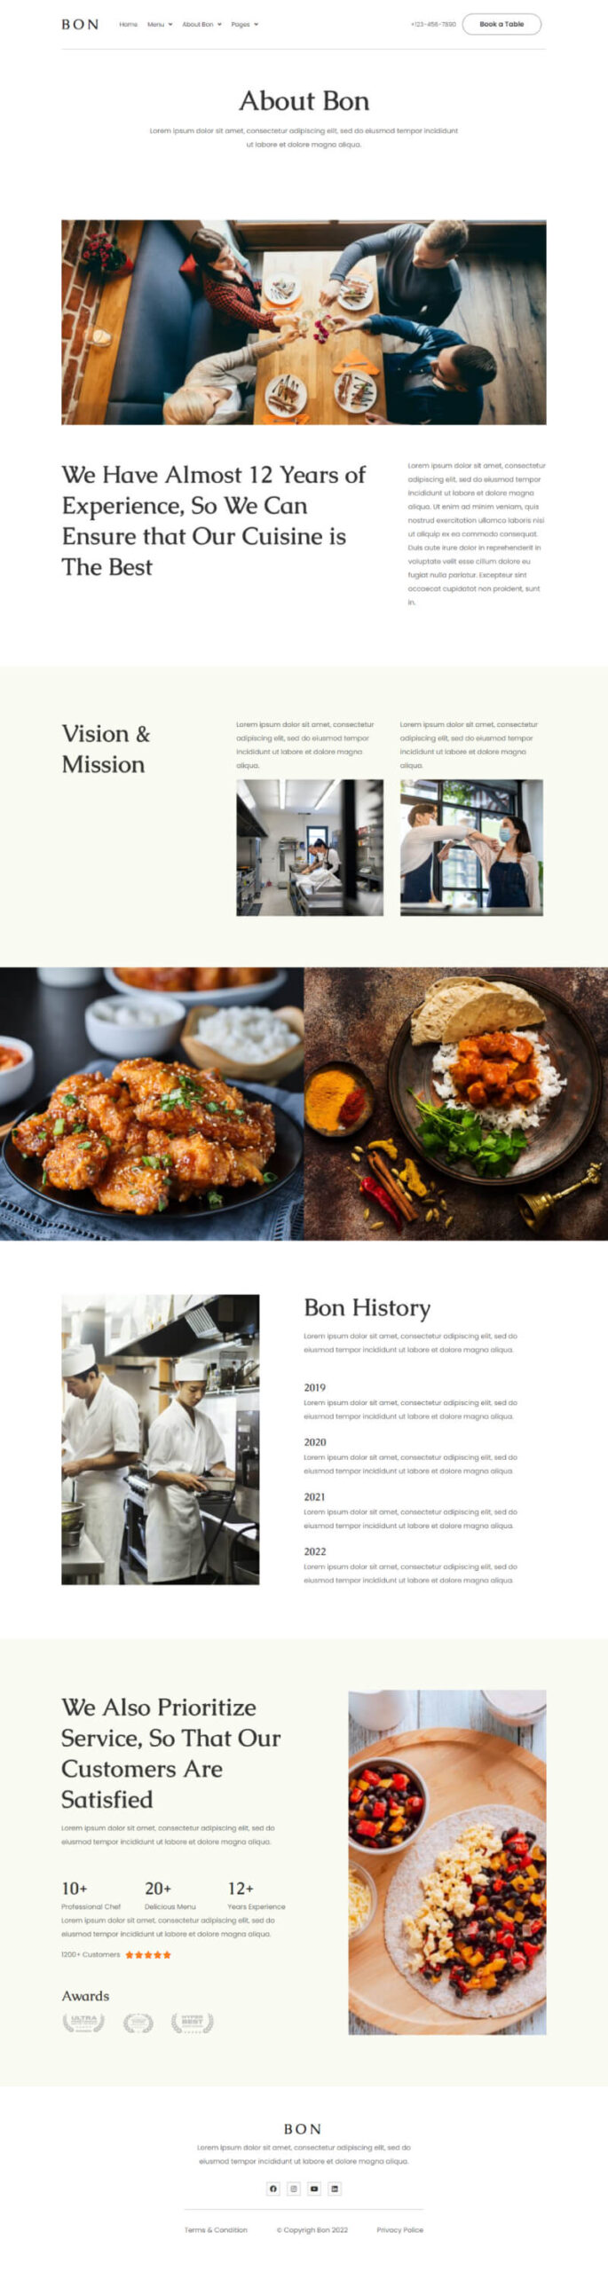608x2272 pixels.
Task: Call the phone number +123-456-7890
Action: [x=433, y=24]
